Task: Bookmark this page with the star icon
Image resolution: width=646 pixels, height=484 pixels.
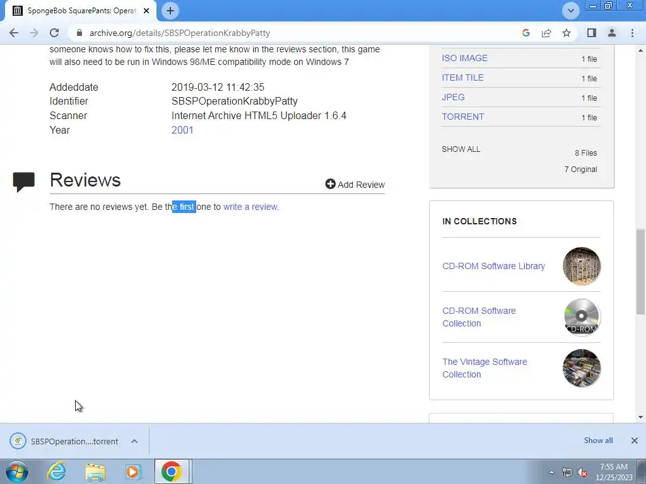Action: (567, 33)
